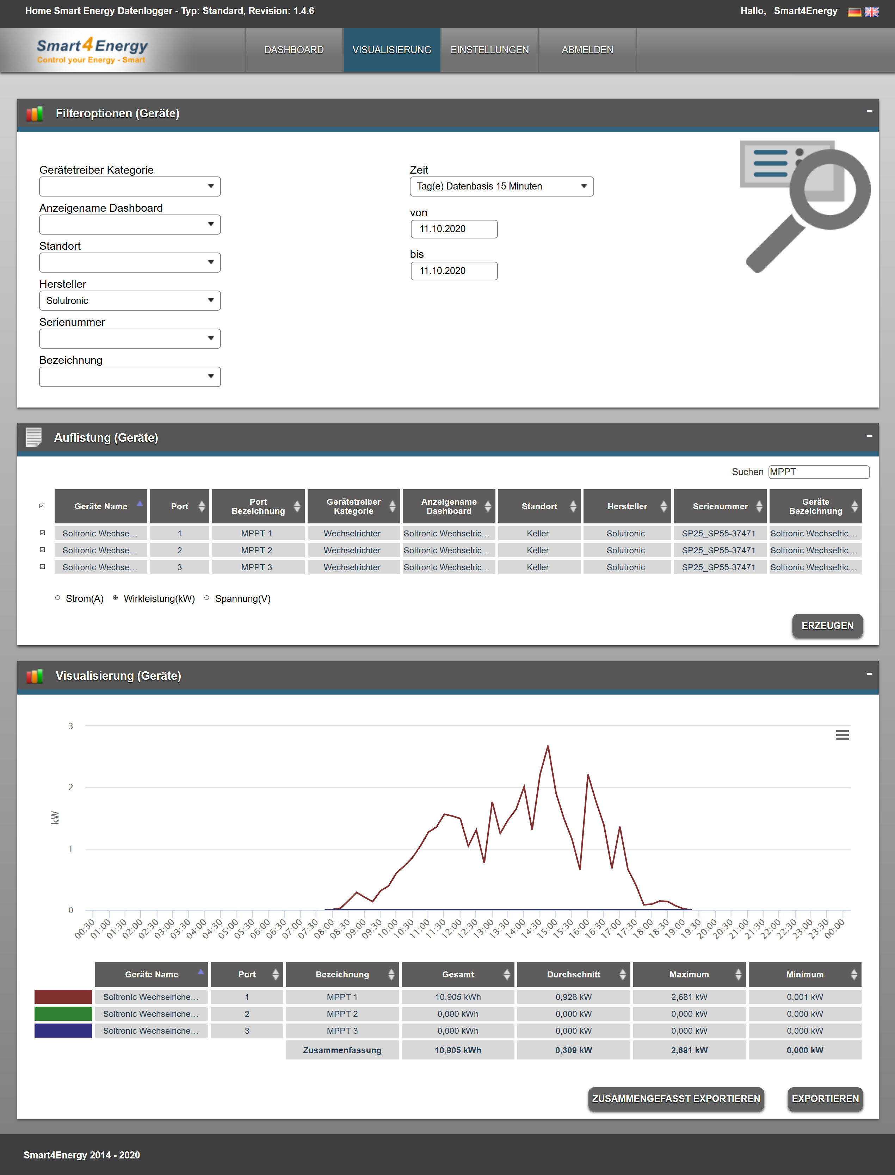
Task: Sort by Hersteller column
Action: click(627, 506)
